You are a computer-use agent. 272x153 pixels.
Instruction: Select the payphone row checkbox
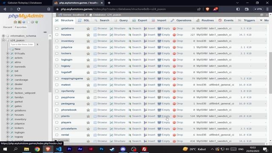pyautogui.click(x=57, y=97)
